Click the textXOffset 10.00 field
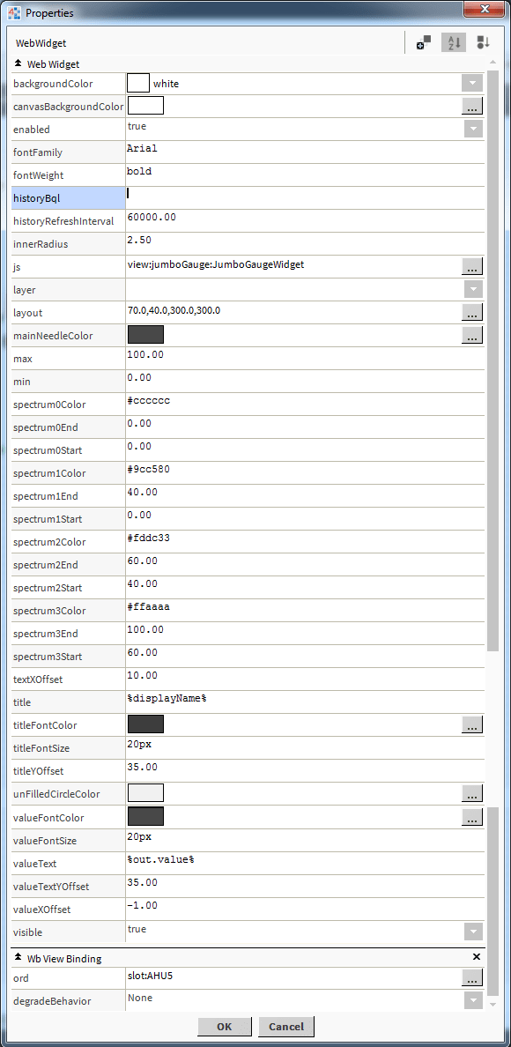Screen dimensions: 511x1047 (305, 679)
